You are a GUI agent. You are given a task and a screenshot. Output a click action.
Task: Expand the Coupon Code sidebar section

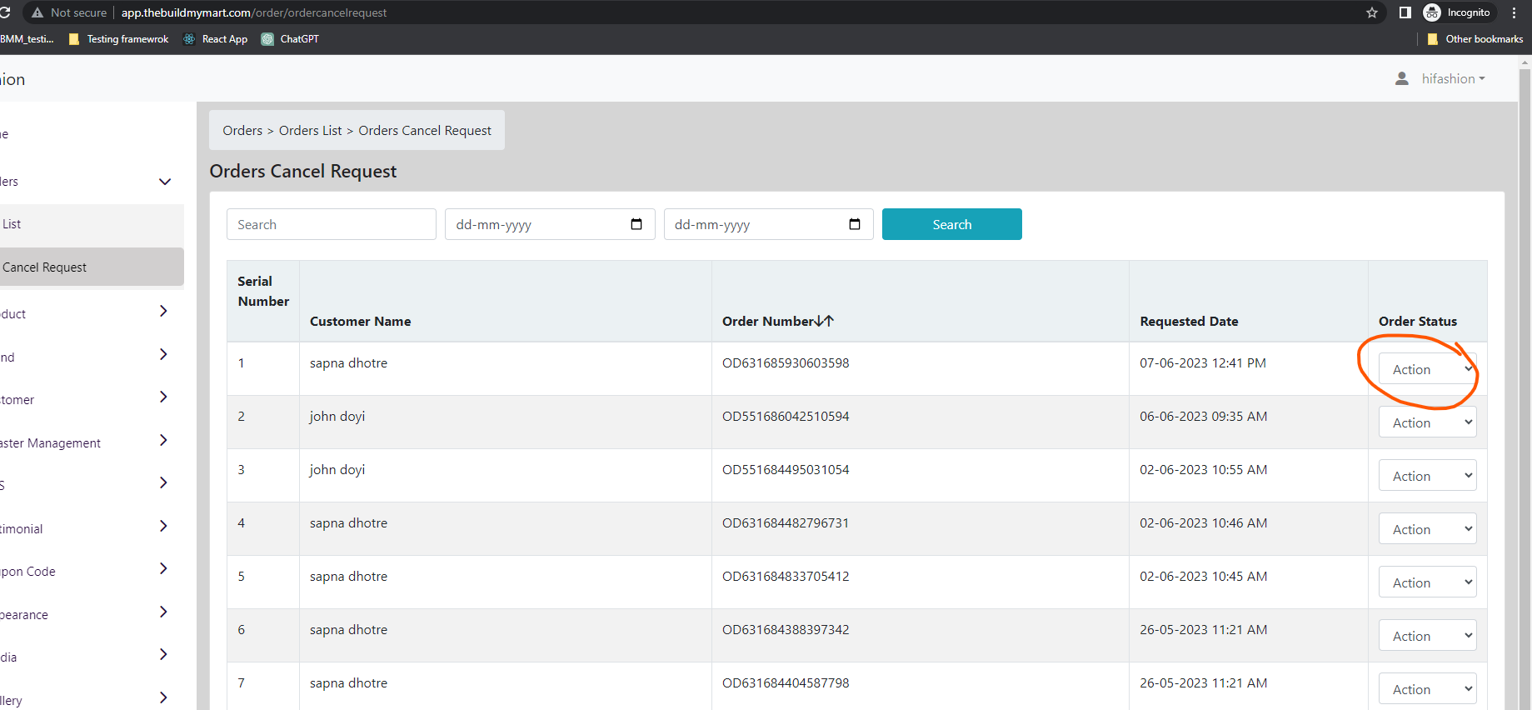(163, 568)
